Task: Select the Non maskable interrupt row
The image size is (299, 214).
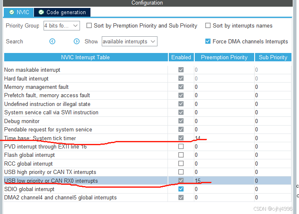Action: 147,70
